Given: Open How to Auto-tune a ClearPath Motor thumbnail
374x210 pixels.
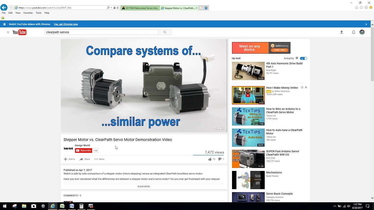Looking at the screenshot, I should [248, 138].
